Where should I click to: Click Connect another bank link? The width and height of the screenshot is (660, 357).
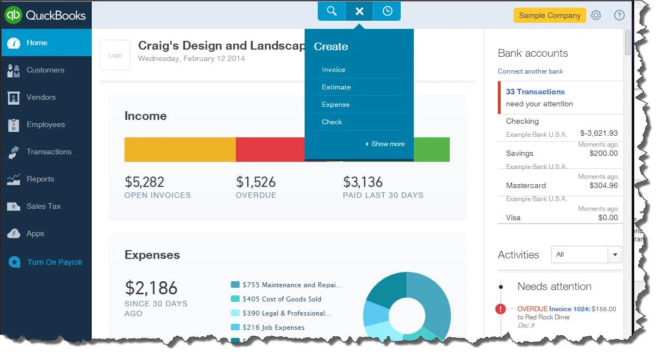point(530,71)
